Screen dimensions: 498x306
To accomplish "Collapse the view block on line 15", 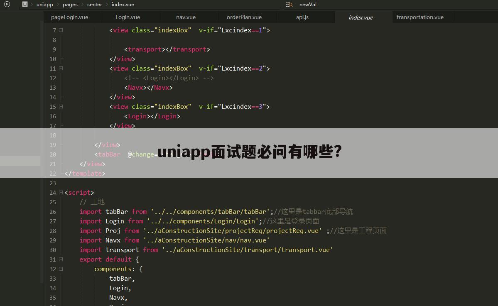I will (60, 106).
